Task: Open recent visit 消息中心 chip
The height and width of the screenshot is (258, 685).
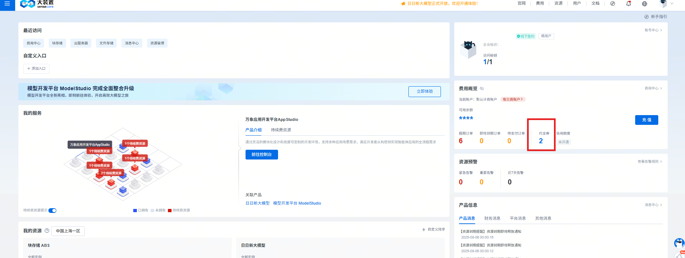Action: tap(132, 43)
